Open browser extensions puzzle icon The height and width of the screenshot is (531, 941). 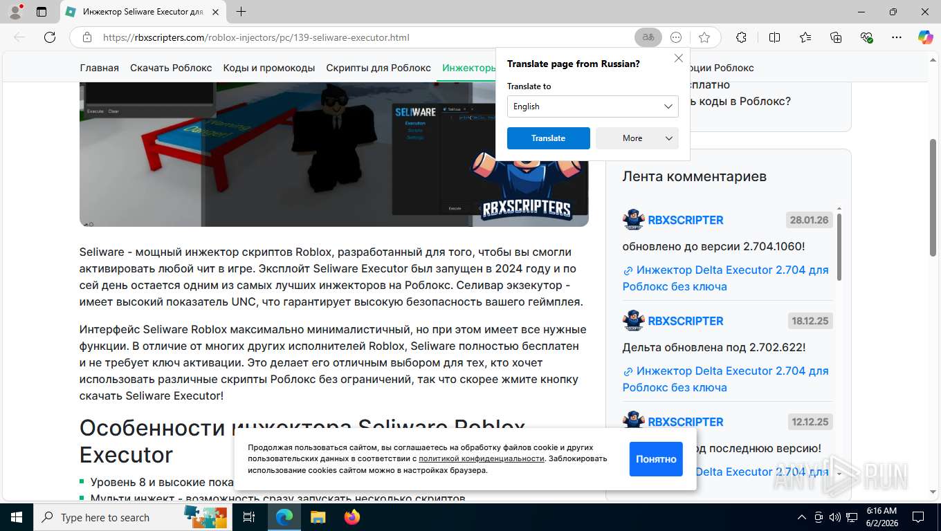click(x=741, y=37)
